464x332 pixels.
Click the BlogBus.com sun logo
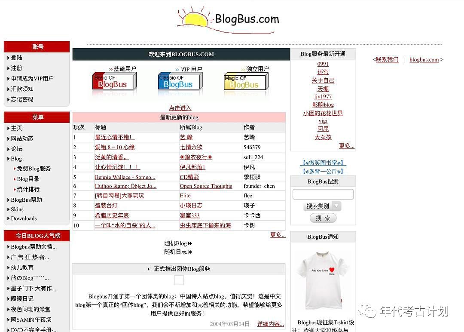pos(228,20)
